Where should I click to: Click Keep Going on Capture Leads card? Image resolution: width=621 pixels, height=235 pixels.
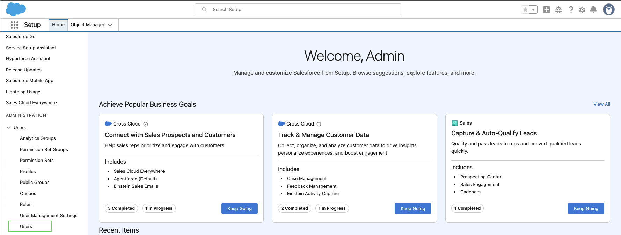click(x=586, y=208)
